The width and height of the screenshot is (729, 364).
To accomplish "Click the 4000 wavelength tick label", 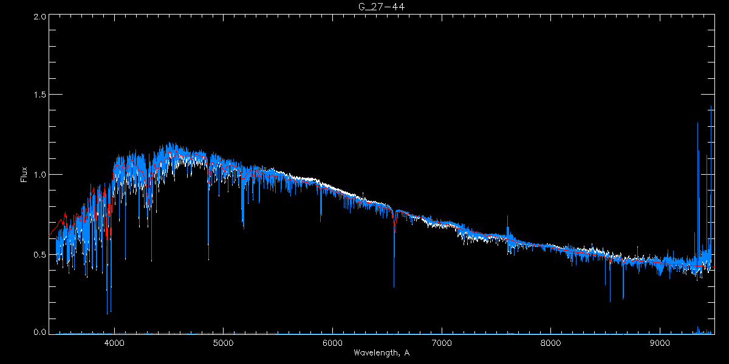I will point(114,343).
